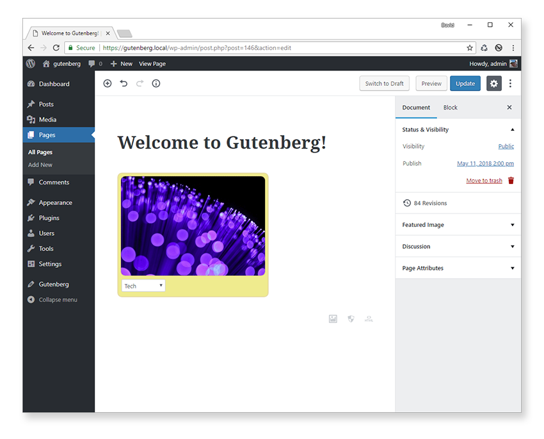Click the Add block plus icon
Image resolution: width=544 pixels, height=439 pixels.
tap(108, 83)
